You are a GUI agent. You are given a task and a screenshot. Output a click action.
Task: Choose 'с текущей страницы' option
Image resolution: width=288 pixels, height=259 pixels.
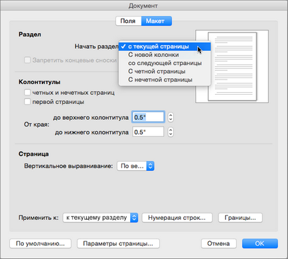pyautogui.click(x=165, y=46)
